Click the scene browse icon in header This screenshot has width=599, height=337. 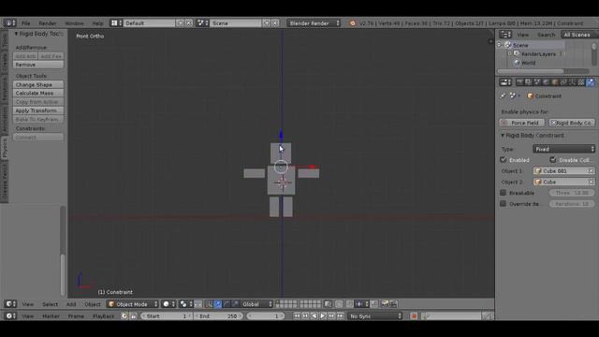click(x=202, y=22)
